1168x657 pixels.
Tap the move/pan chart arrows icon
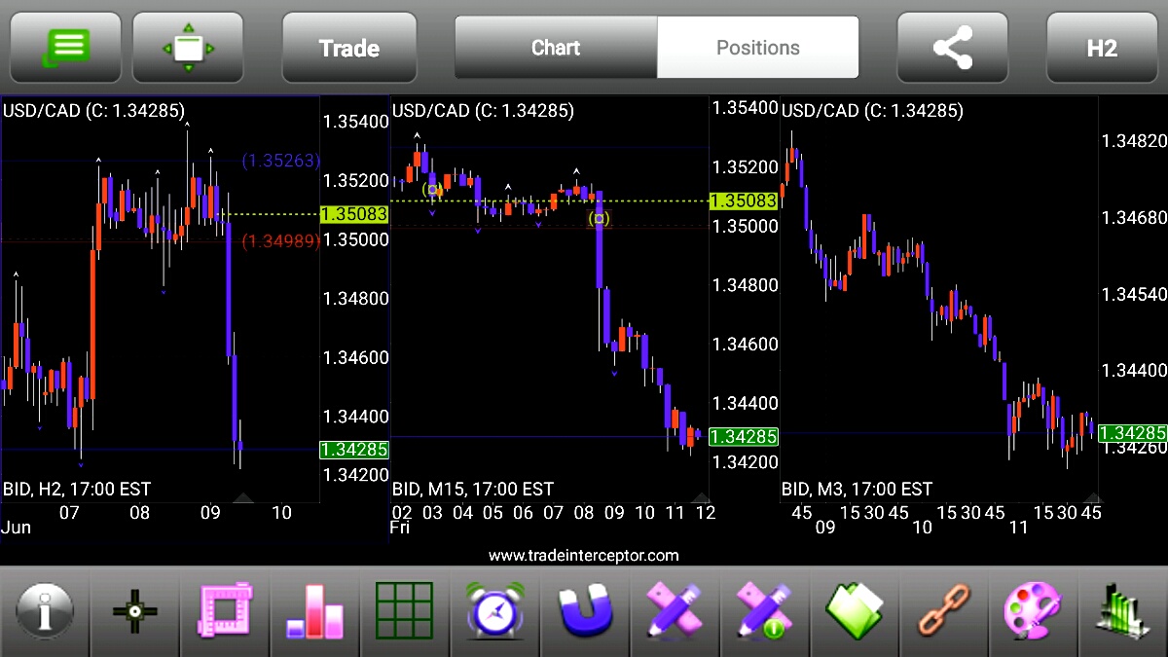(188, 47)
